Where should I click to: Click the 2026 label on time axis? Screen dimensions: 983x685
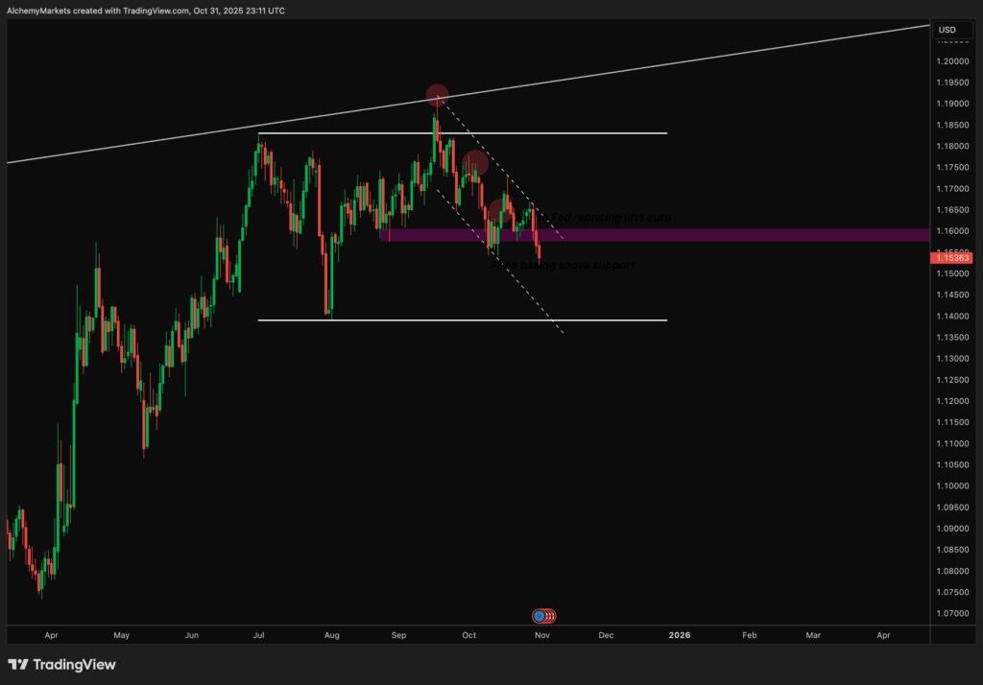point(679,635)
